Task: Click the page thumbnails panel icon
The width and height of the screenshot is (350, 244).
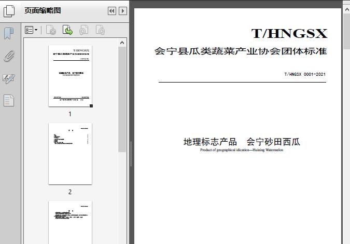Action: (9, 11)
